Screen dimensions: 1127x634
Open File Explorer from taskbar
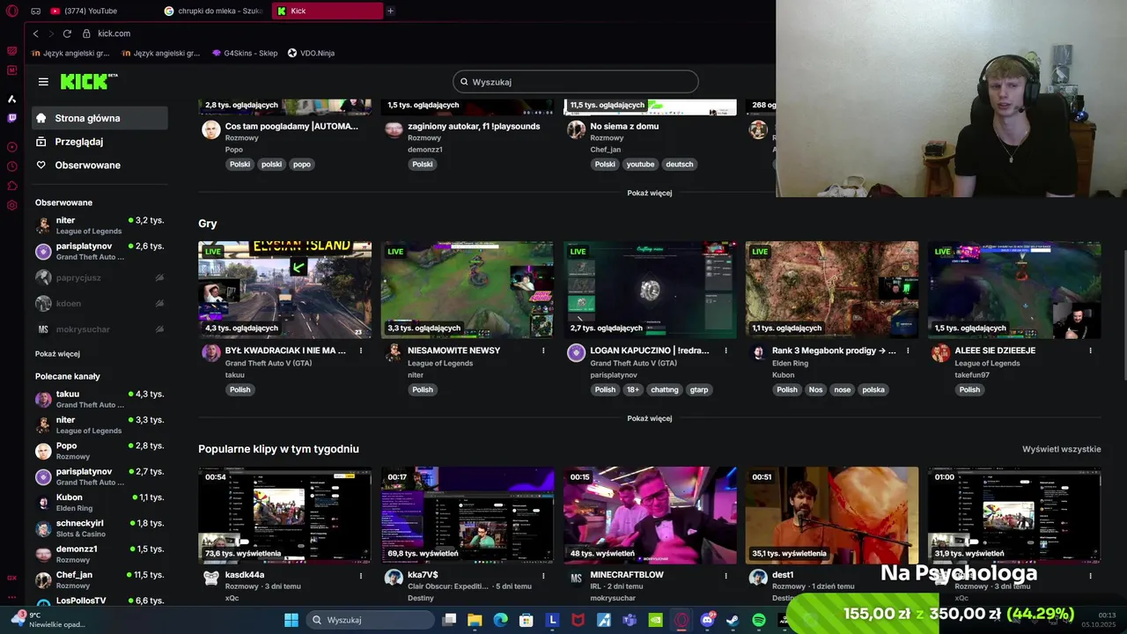(475, 620)
